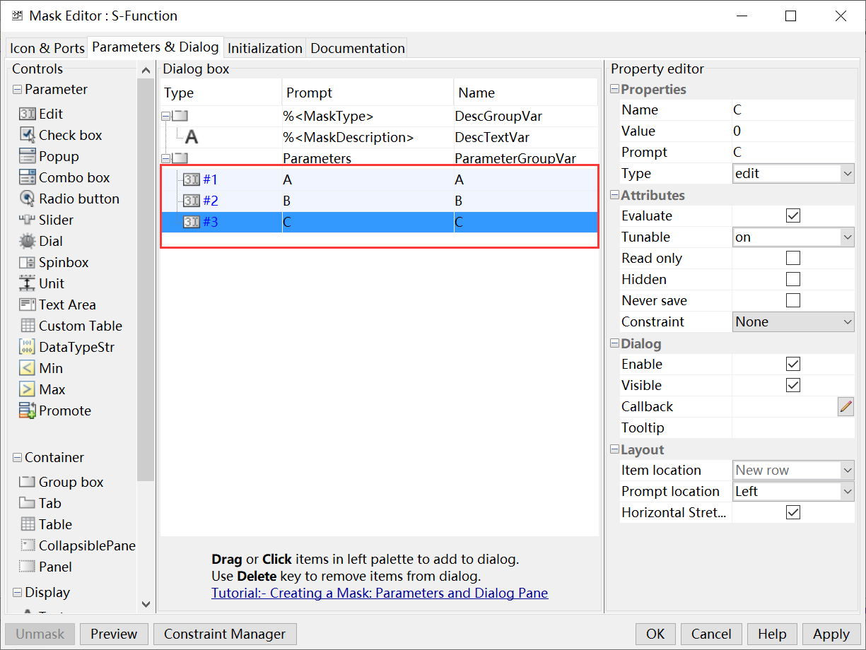Confirm with the OK button

[x=655, y=634]
